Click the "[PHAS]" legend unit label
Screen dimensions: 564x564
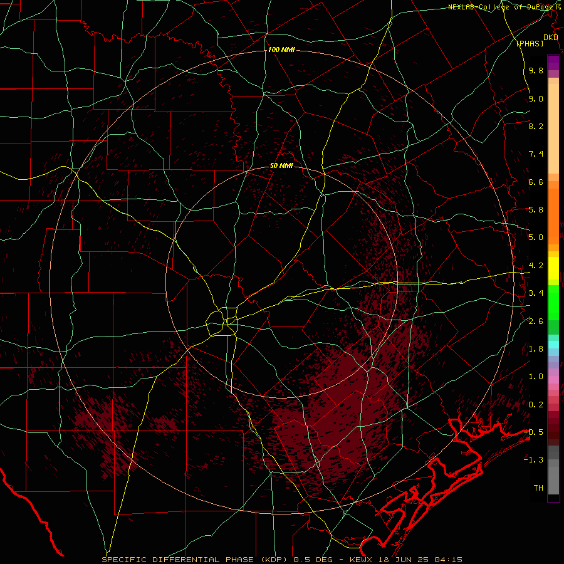coord(530,43)
